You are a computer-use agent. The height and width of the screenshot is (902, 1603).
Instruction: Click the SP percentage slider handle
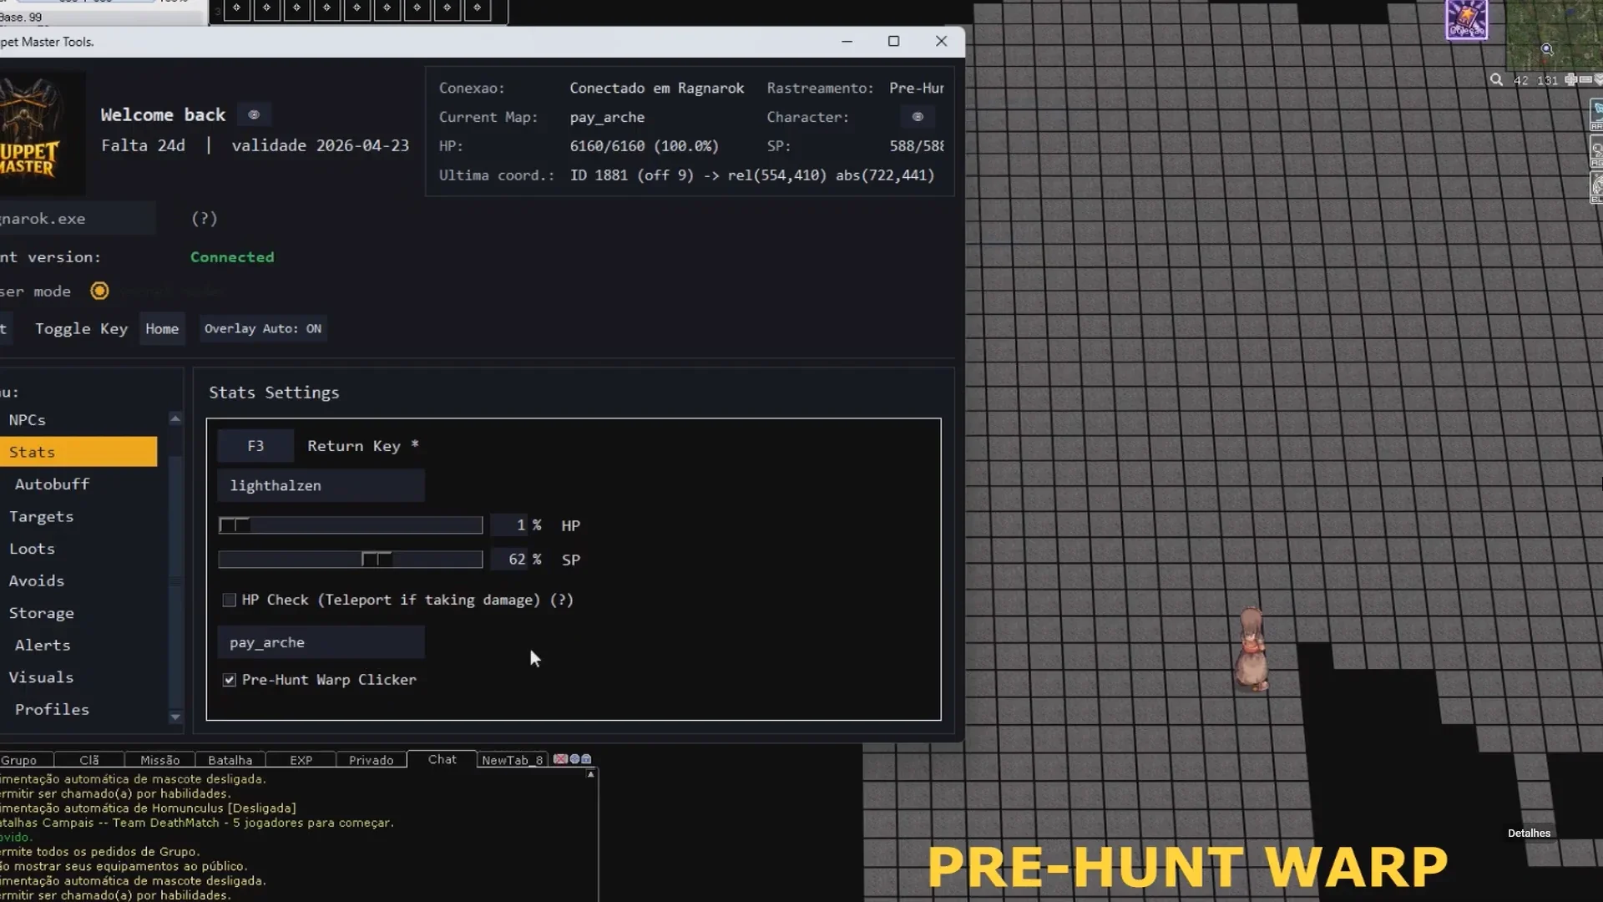tap(377, 560)
